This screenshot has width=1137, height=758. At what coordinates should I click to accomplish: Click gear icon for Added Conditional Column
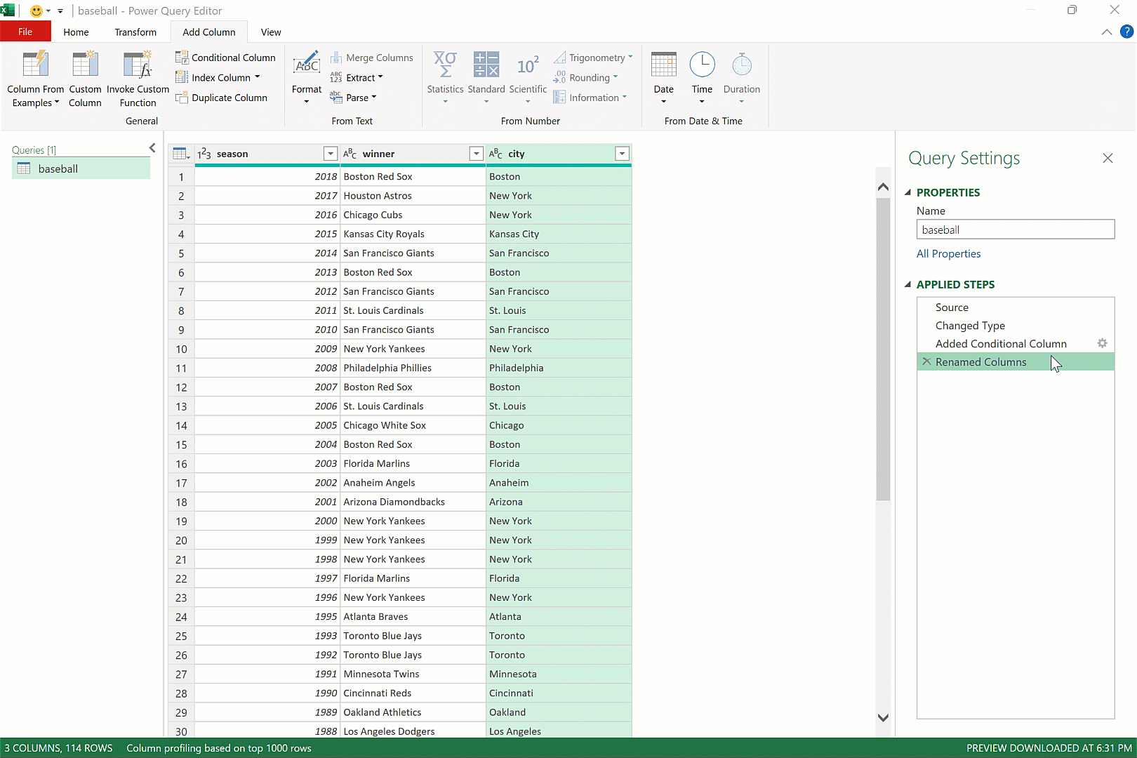coord(1102,343)
